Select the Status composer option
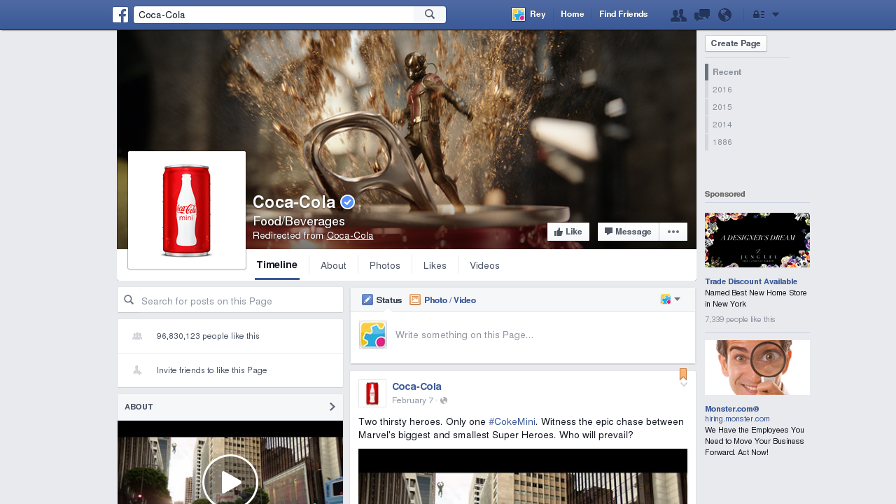896x504 pixels. coord(382,300)
